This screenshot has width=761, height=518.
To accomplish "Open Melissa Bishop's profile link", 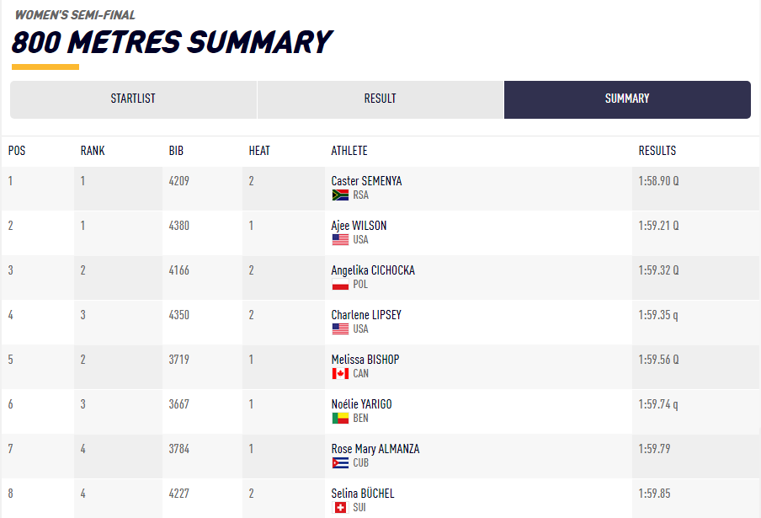I will click(365, 360).
